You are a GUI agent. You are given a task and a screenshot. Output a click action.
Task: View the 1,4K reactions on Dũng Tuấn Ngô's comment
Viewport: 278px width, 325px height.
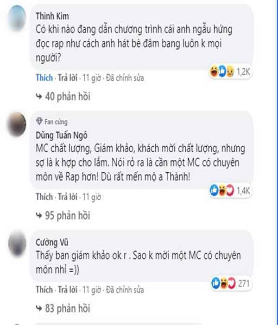(x=230, y=190)
